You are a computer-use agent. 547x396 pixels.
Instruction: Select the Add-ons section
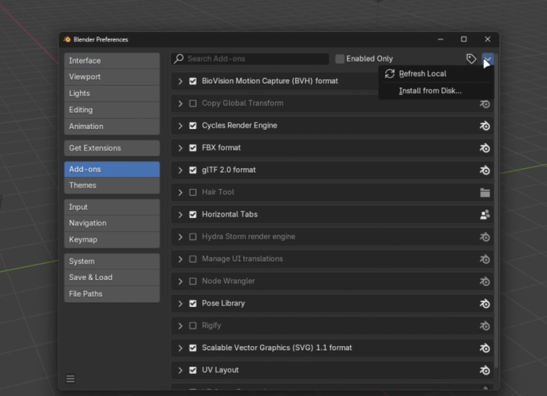[x=112, y=170]
